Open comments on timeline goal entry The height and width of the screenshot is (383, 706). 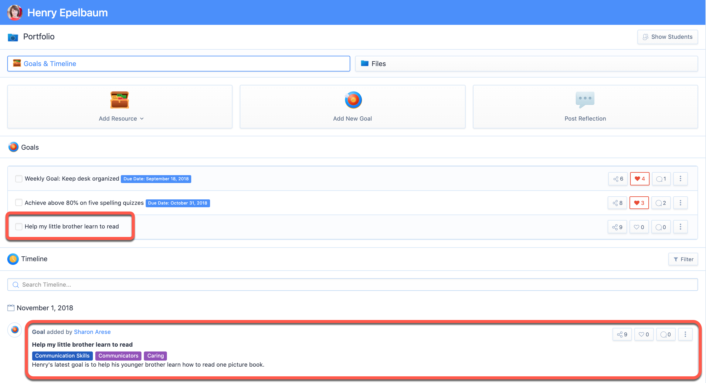(666, 335)
